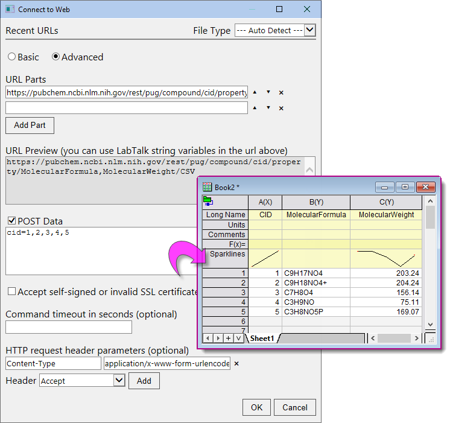Click the command timeout input field
The image size is (450, 423).
click(68, 327)
